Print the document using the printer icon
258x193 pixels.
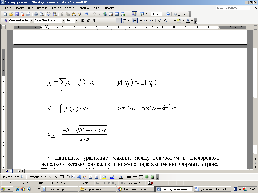36,14
